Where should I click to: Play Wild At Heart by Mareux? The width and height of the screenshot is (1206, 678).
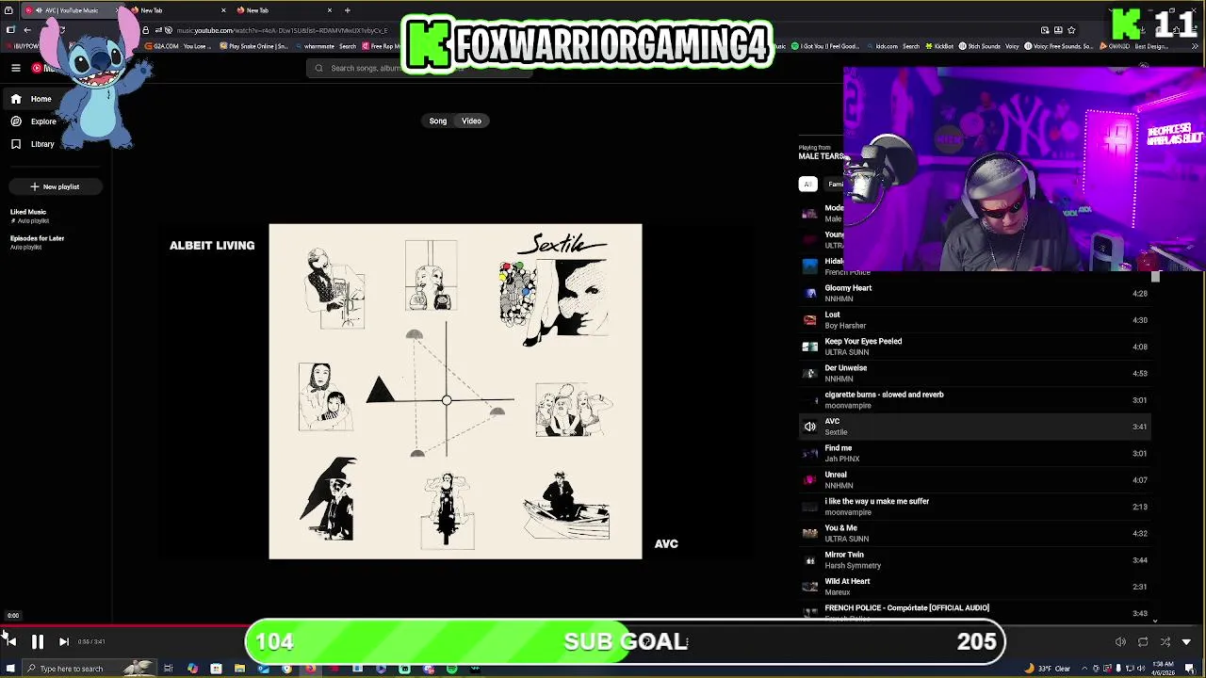point(975,587)
